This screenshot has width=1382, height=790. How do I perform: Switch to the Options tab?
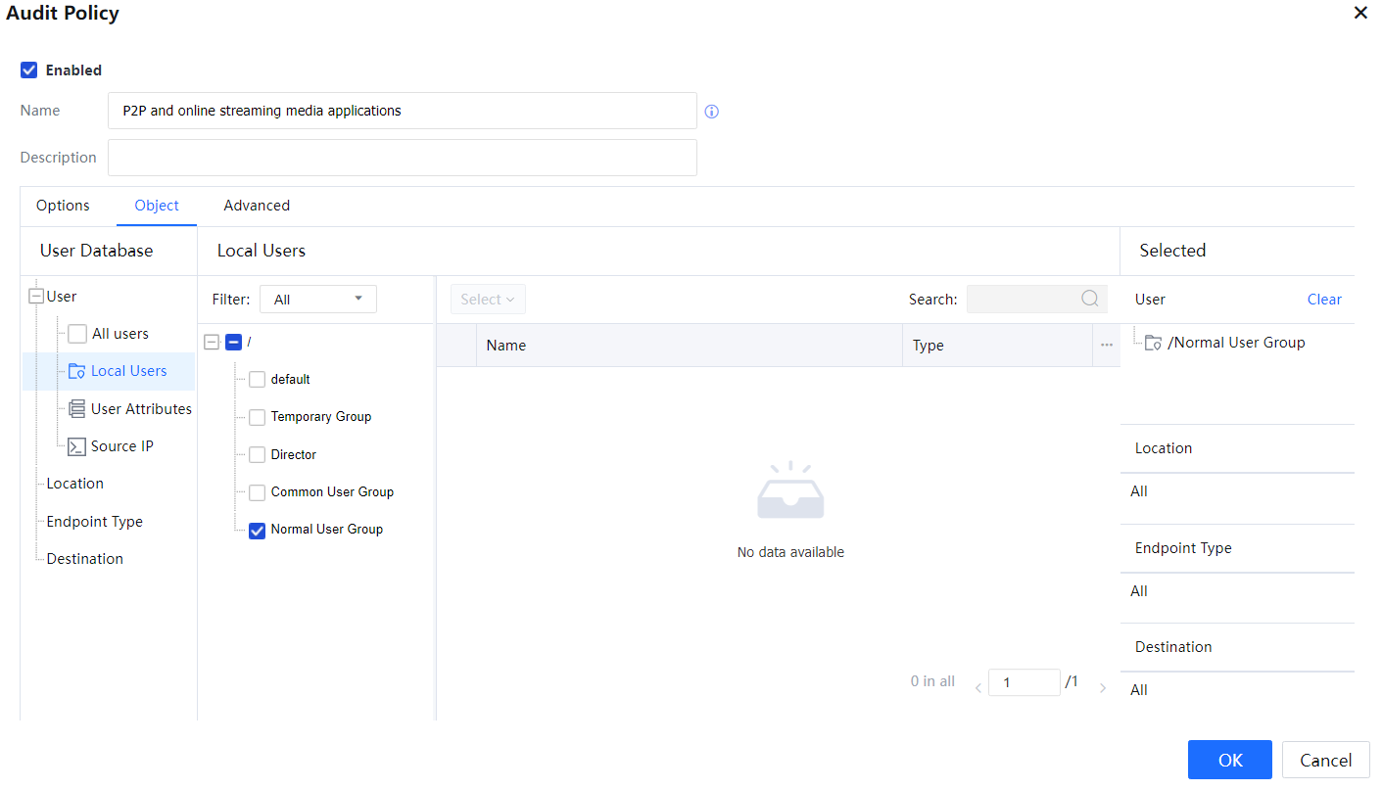(x=63, y=206)
